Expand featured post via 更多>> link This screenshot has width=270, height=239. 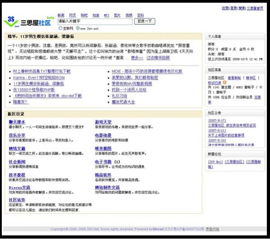137,58
